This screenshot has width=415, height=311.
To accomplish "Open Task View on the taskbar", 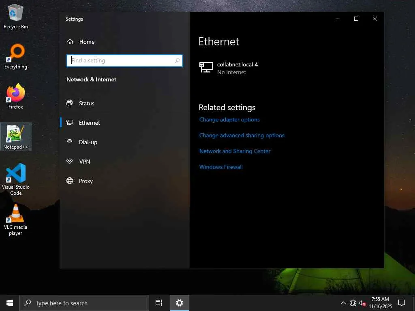I will tap(159, 303).
